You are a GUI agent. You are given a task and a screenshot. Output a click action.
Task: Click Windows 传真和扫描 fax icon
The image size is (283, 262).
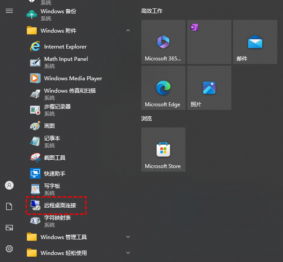coord(35,94)
